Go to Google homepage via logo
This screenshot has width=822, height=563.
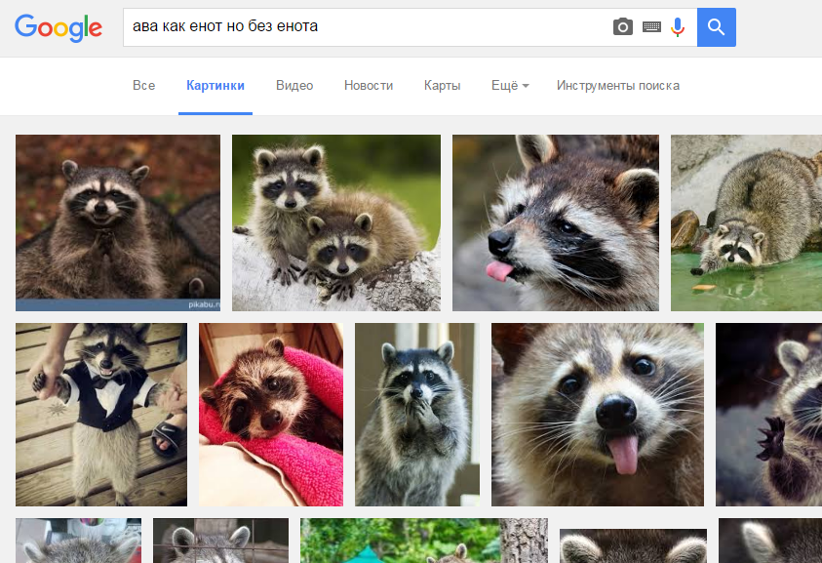coord(59,28)
